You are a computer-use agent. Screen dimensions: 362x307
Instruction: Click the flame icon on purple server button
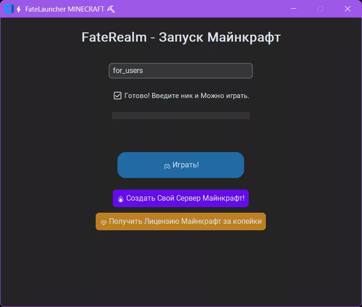click(x=121, y=199)
